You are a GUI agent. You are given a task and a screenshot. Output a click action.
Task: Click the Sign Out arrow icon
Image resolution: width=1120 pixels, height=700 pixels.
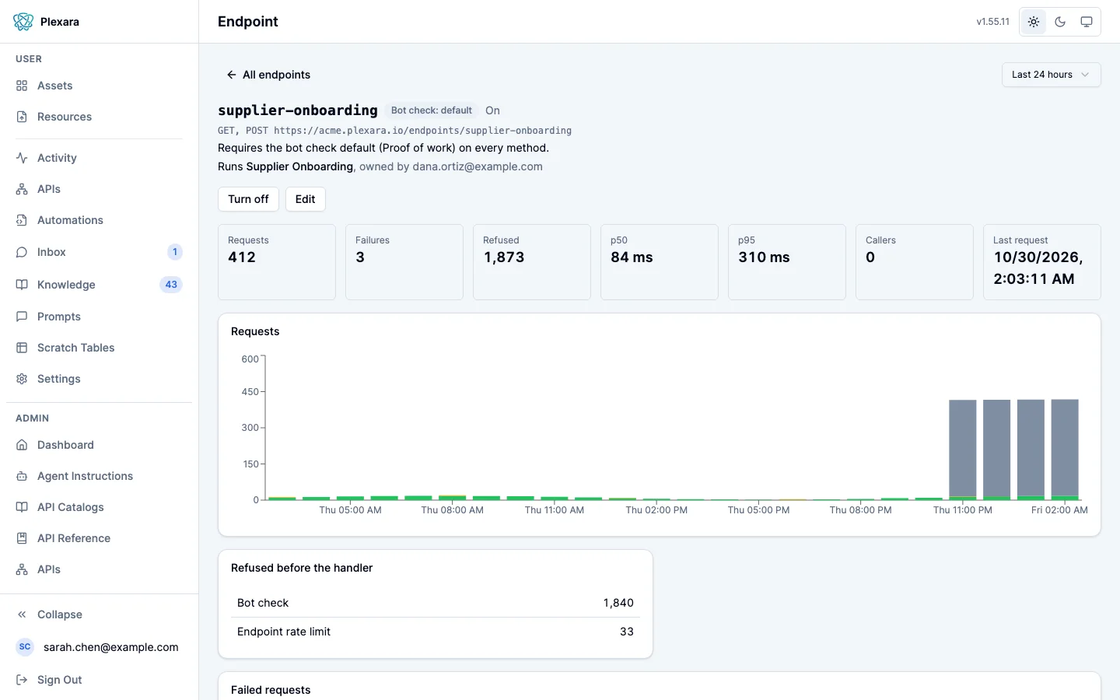[x=22, y=680]
